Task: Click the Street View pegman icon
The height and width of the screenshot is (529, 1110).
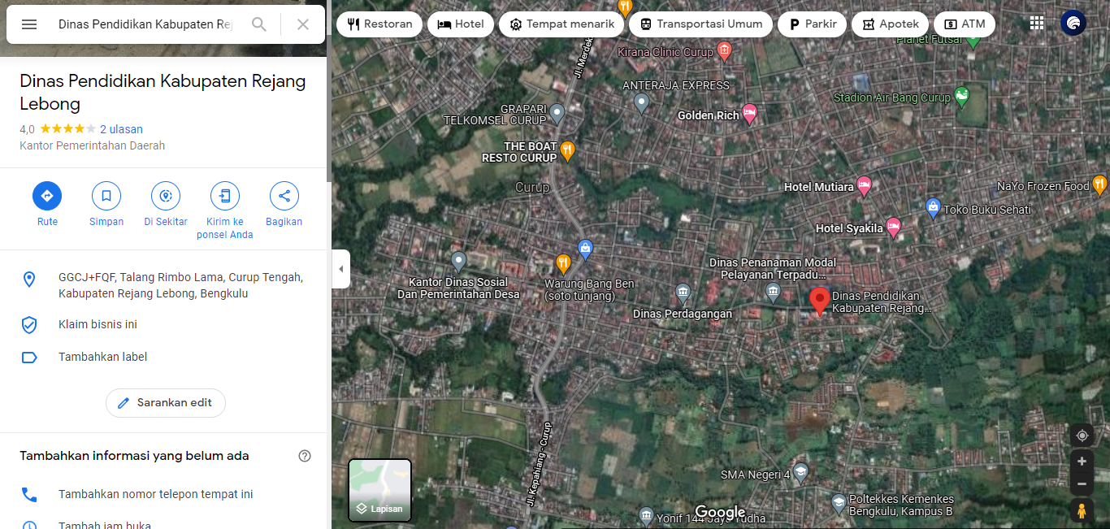Action: click(x=1082, y=511)
